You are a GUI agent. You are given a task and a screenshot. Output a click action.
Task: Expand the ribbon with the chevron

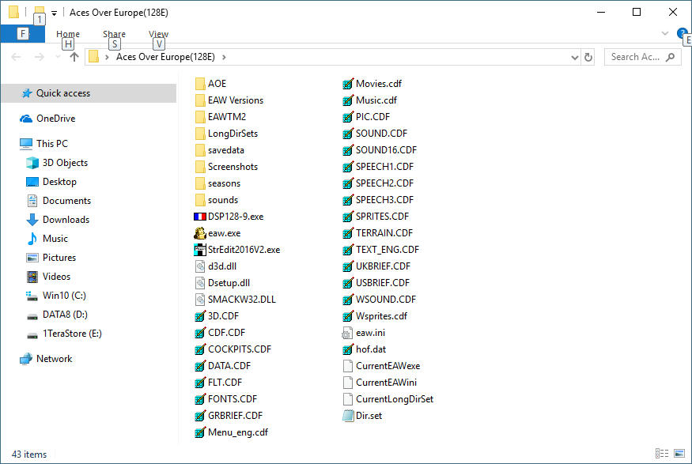[x=665, y=33]
